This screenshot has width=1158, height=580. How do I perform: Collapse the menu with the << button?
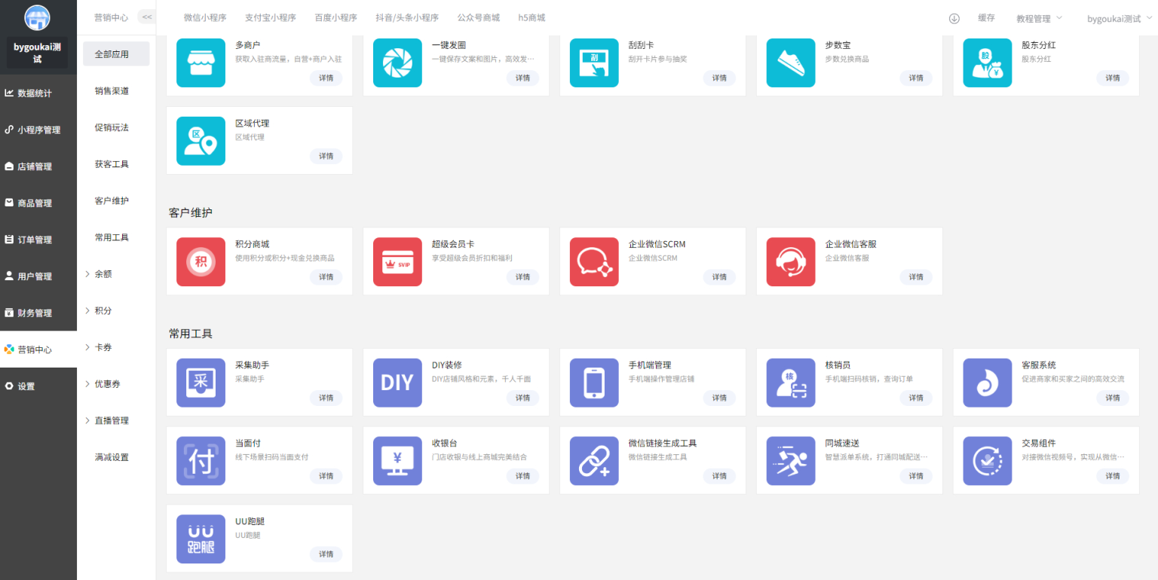[x=146, y=16]
